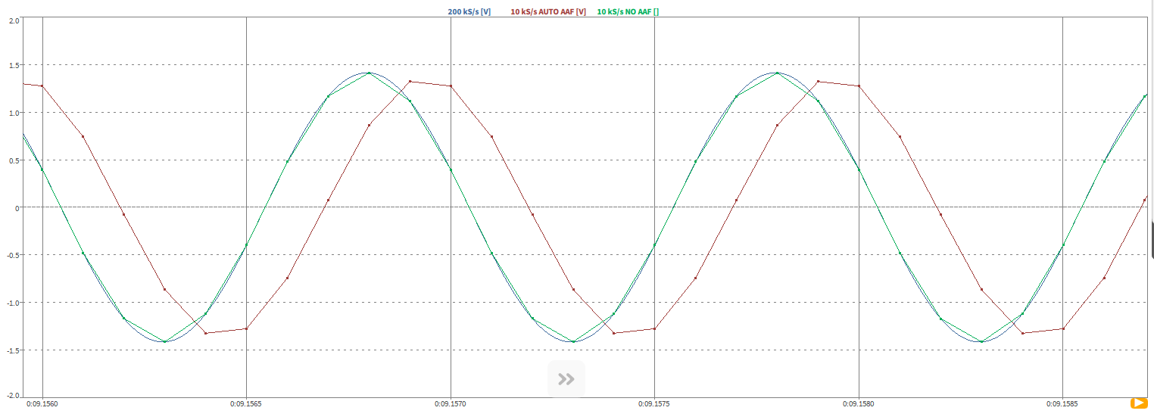The image size is (1154, 420).
Task: Click the -0.5 tick label on Y axis
Action: [x=13, y=255]
